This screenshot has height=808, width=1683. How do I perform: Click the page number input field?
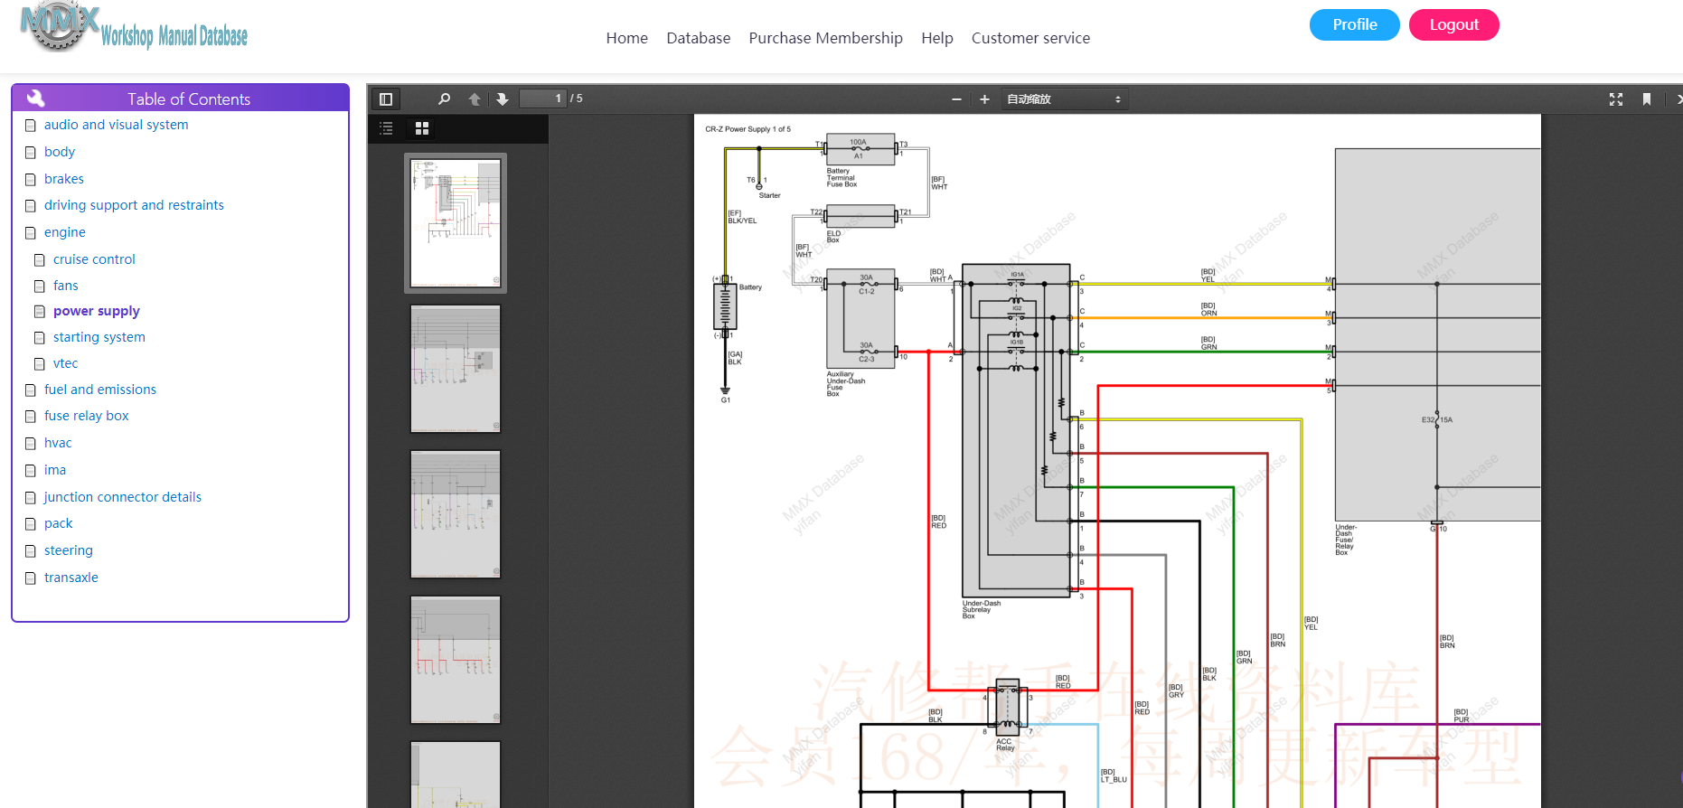pos(543,99)
